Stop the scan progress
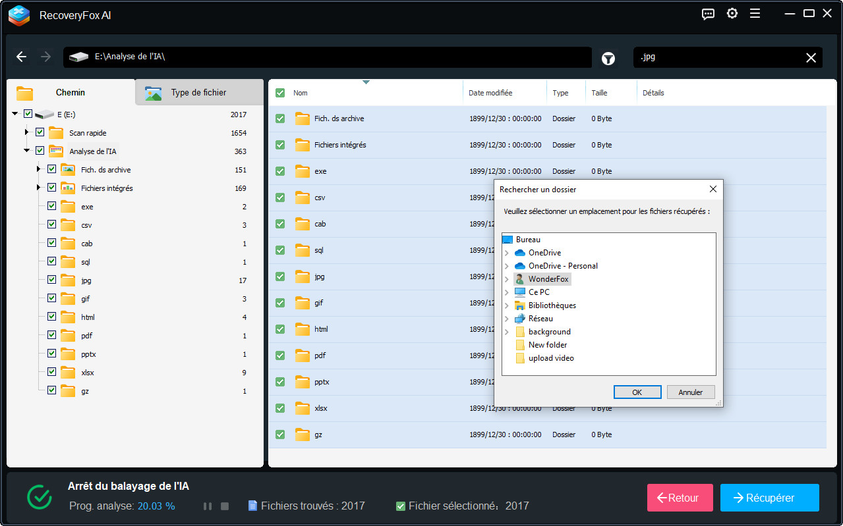843x526 pixels. click(x=225, y=506)
